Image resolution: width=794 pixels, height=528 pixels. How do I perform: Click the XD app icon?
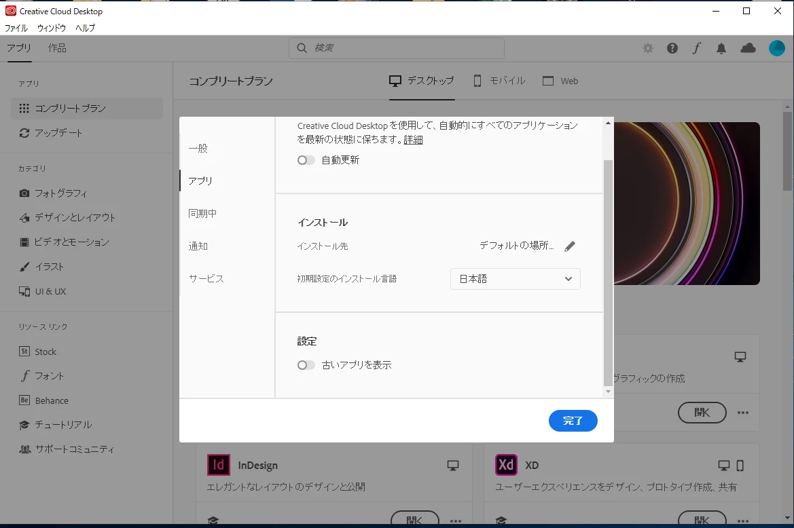(x=506, y=465)
